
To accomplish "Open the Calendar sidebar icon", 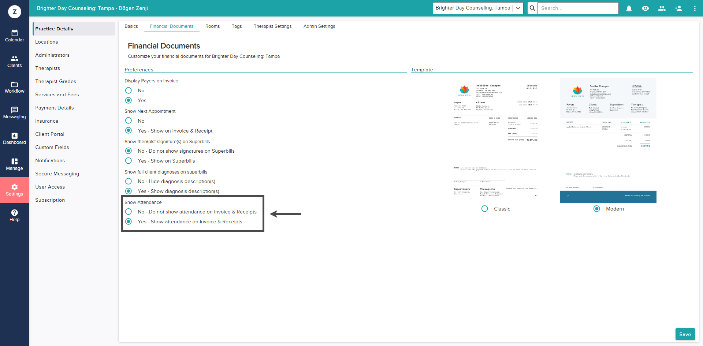I will (x=15, y=36).
